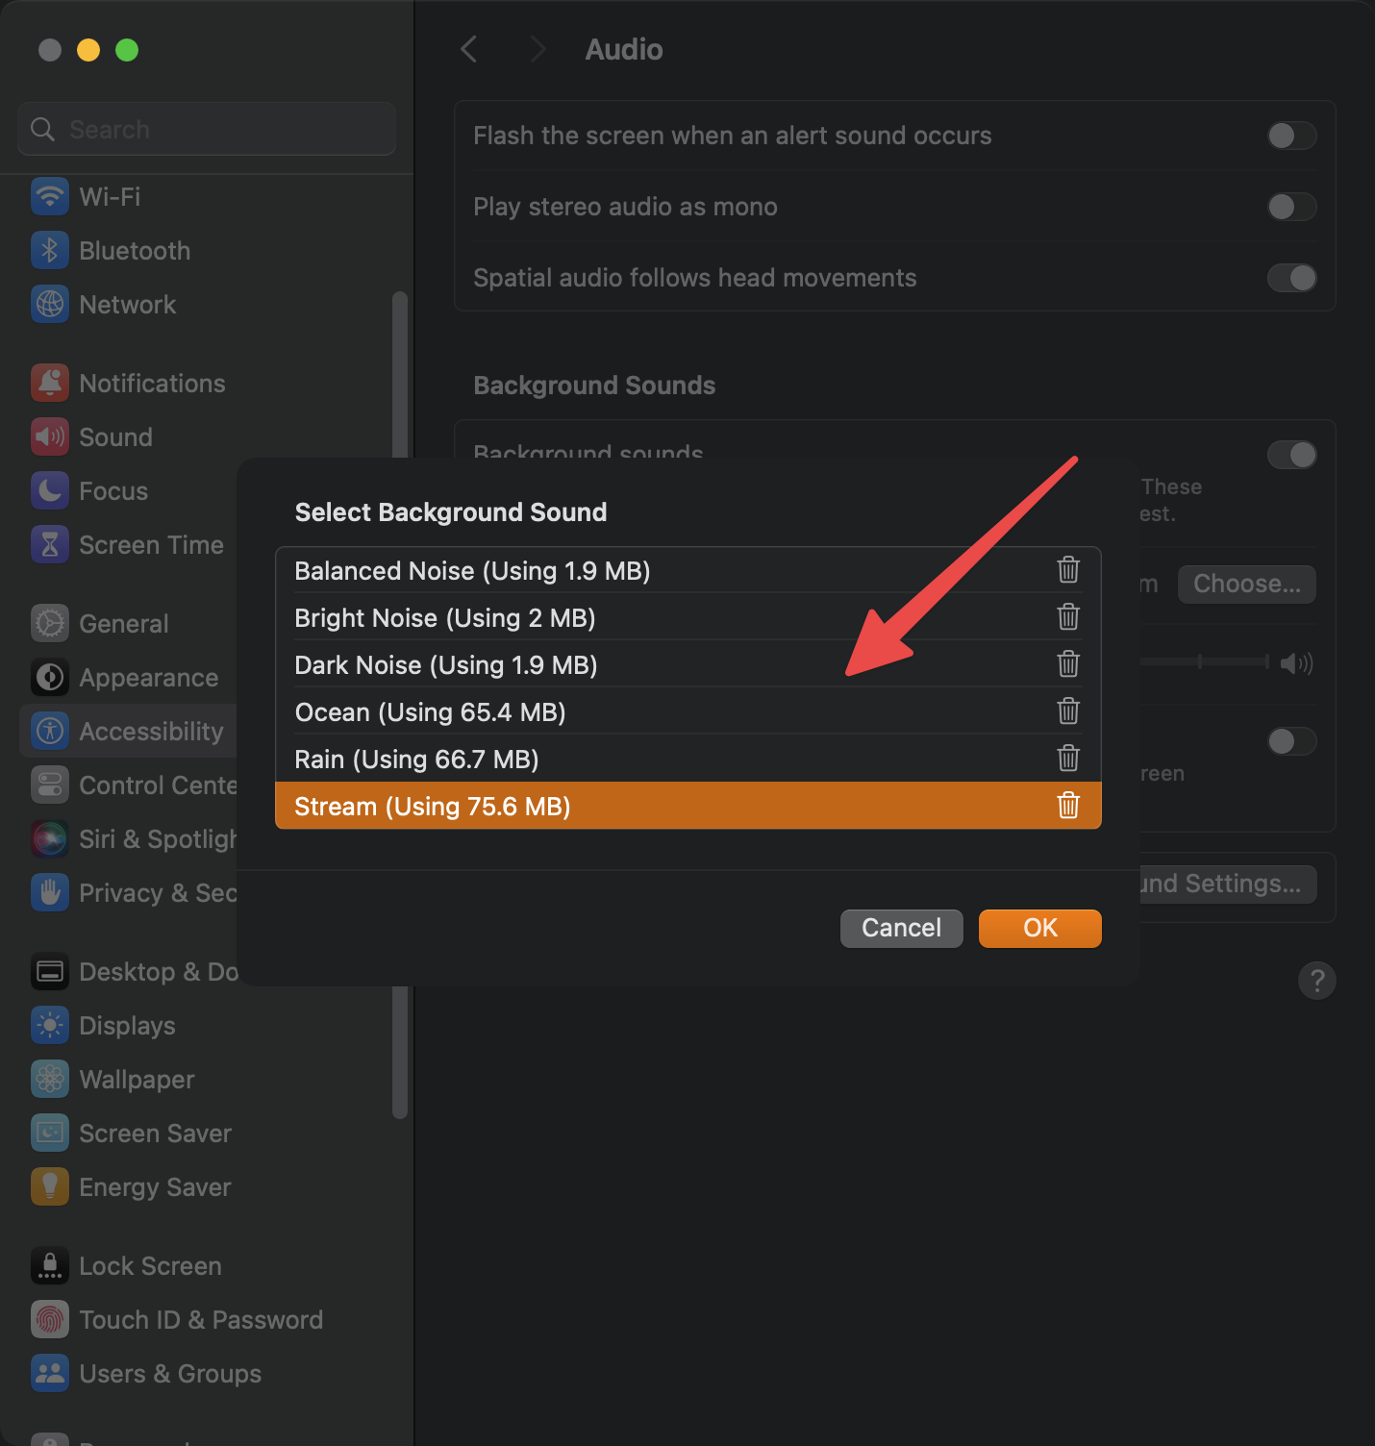Screen dimensions: 1375x1446
Task: Adjust the background sound volume slider
Action: tap(1200, 663)
